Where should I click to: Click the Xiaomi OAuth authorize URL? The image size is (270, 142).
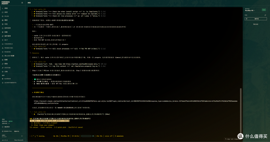pyautogui.click(x=135, y=102)
